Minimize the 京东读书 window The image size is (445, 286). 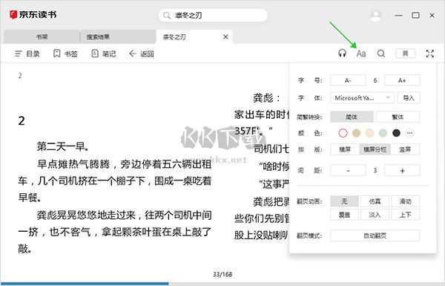(399, 16)
